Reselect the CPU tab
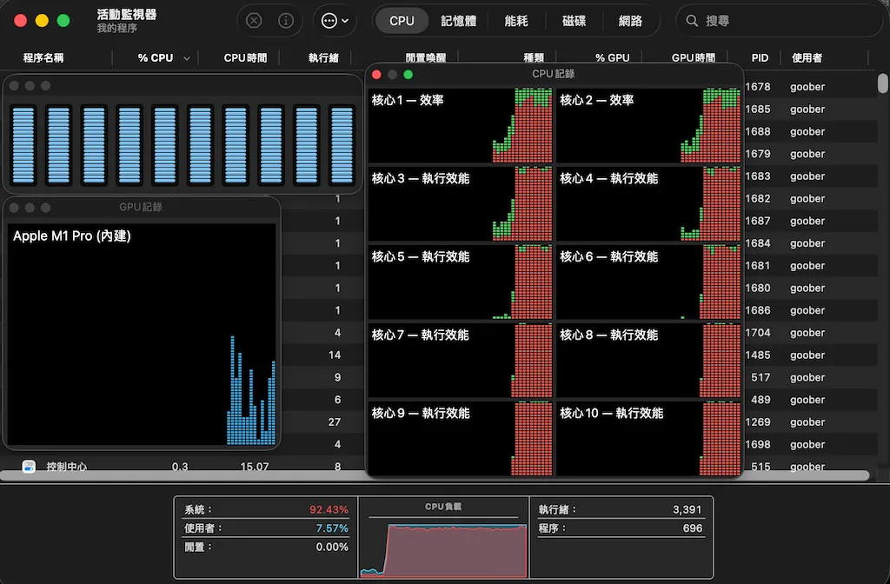 pyautogui.click(x=401, y=20)
